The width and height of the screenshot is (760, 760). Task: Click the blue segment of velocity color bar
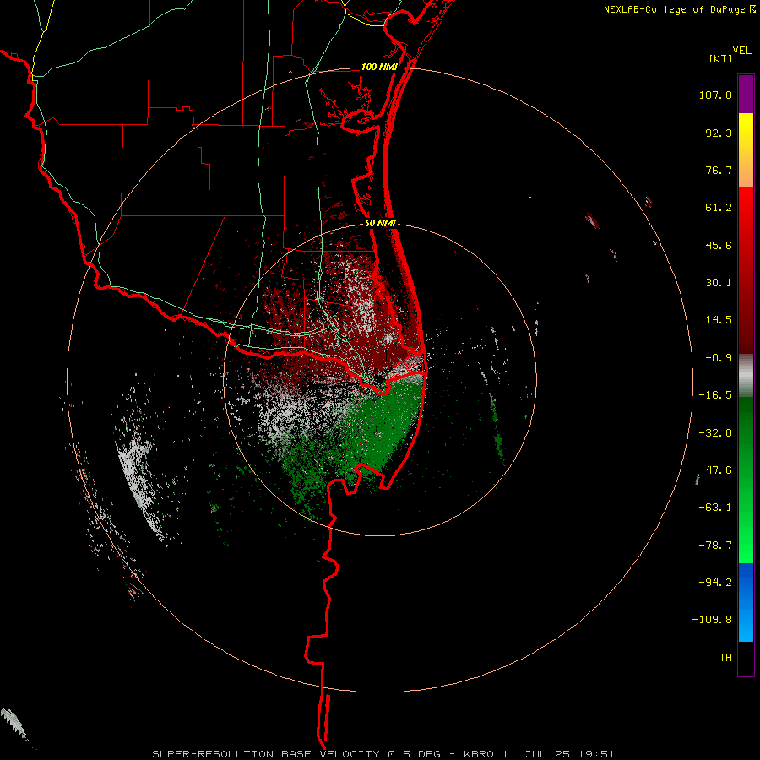coord(746,602)
